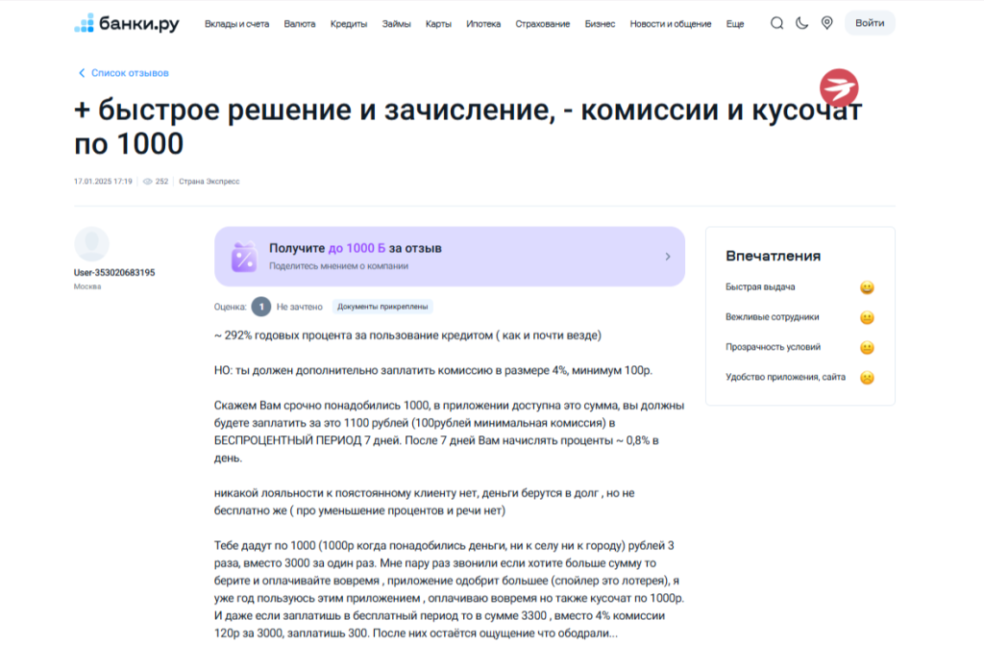Open Вклады и счета menu
The width and height of the screenshot is (984, 645).
(x=236, y=24)
